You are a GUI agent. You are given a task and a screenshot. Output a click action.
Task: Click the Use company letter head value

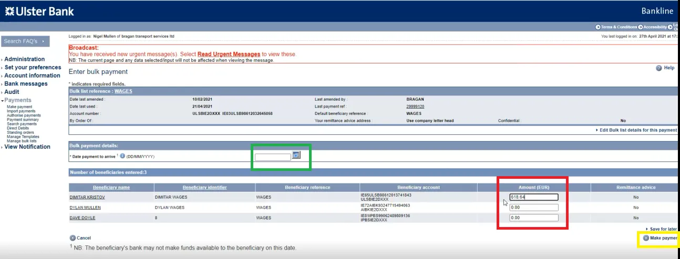pyautogui.click(x=430, y=121)
